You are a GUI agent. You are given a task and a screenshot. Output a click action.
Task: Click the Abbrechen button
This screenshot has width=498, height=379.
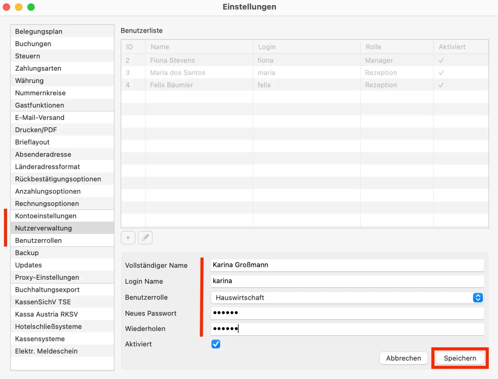404,358
